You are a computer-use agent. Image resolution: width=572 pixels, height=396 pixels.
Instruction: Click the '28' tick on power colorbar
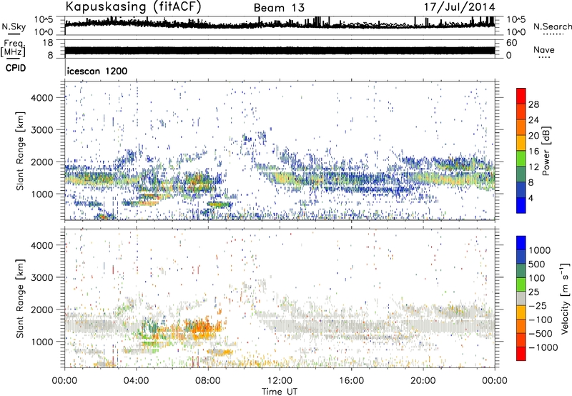pyautogui.click(x=533, y=104)
